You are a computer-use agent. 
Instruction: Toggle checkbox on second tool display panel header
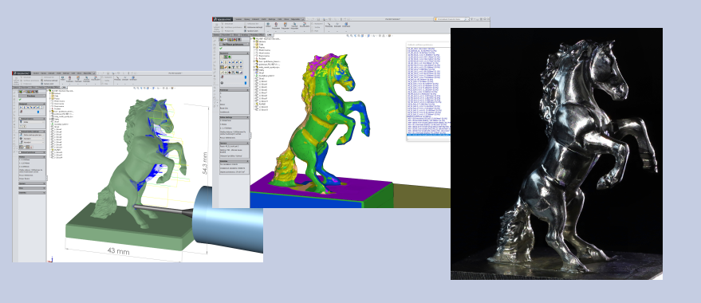click(20, 132)
